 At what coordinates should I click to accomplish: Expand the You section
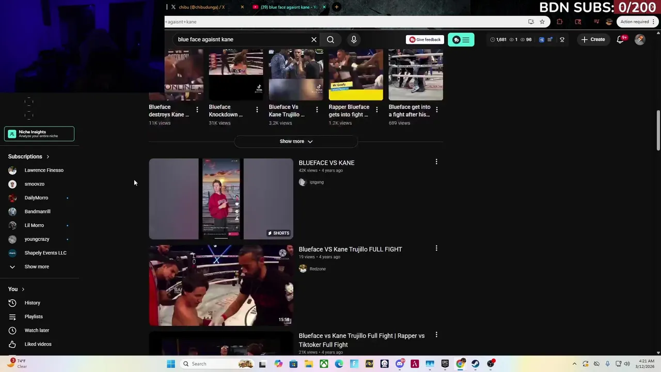(16, 289)
